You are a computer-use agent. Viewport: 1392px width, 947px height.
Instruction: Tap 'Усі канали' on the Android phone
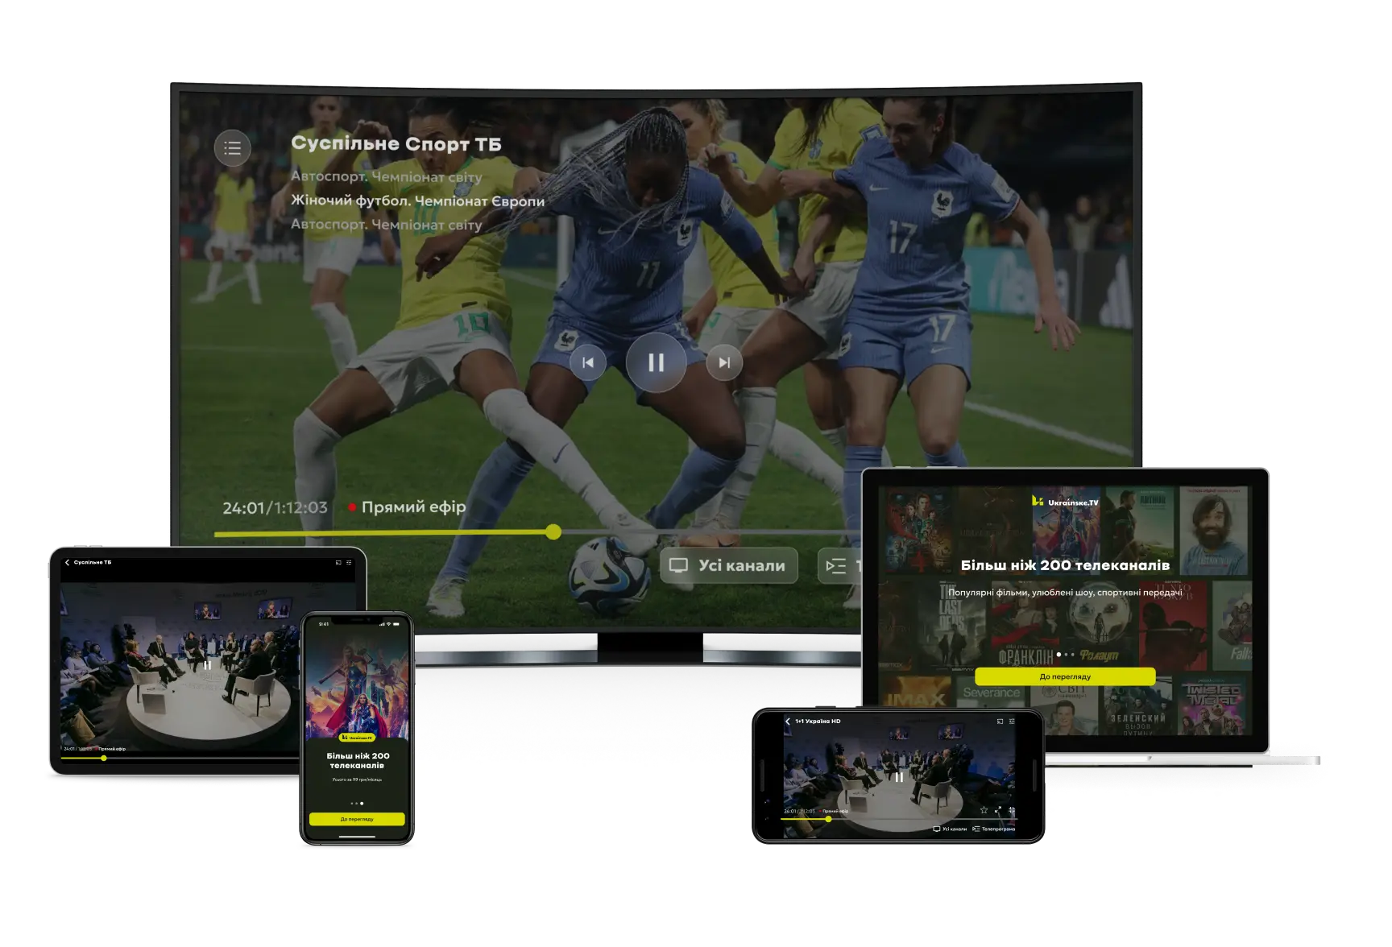point(950,829)
